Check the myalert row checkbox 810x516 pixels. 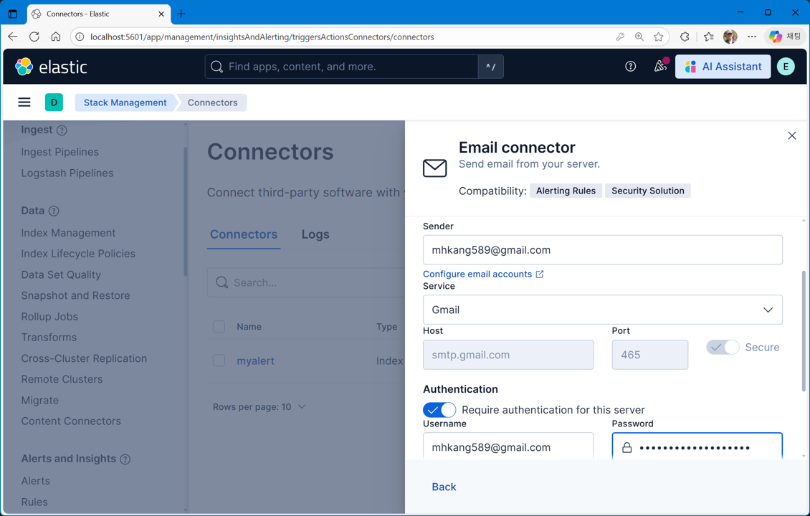pyautogui.click(x=219, y=360)
